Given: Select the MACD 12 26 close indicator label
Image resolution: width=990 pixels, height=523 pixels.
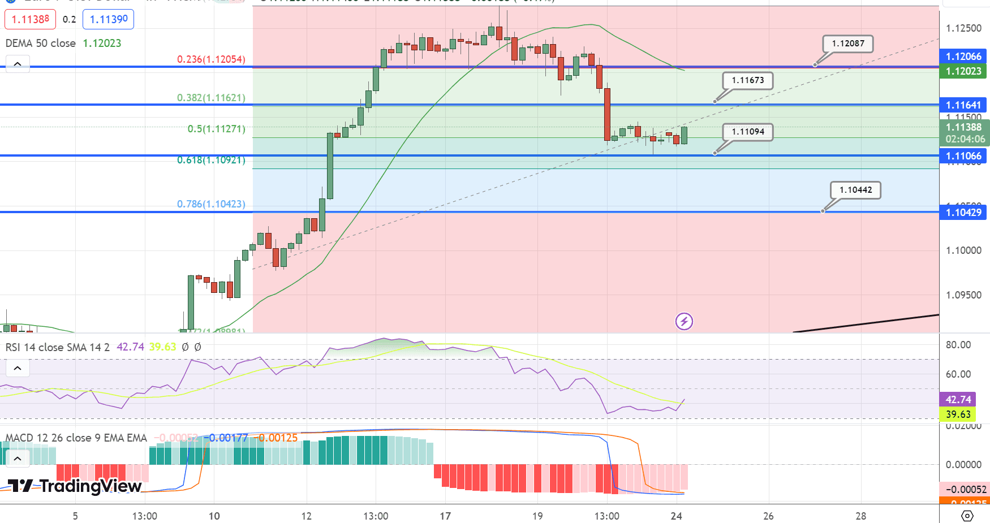Looking at the screenshot, I should click(x=76, y=438).
